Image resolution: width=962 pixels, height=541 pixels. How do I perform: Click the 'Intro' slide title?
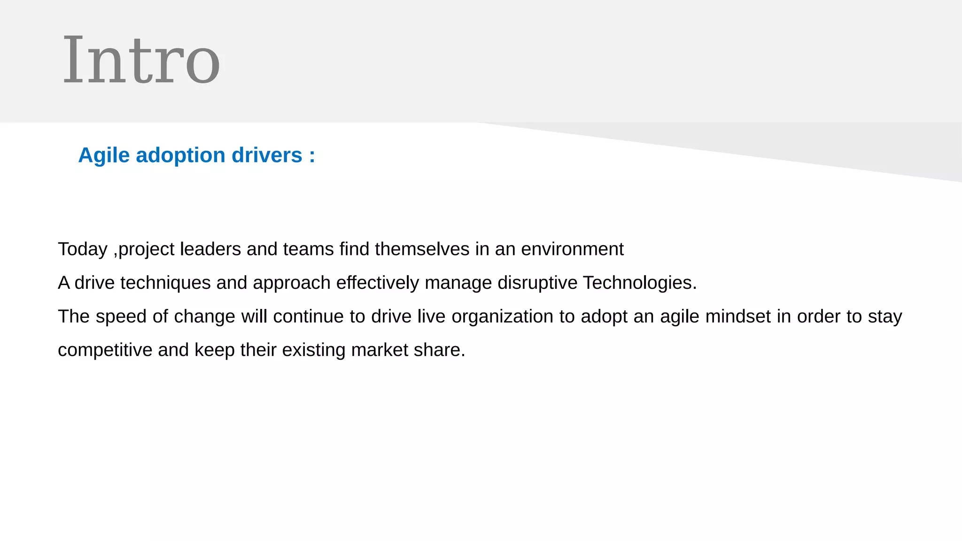[141, 61]
